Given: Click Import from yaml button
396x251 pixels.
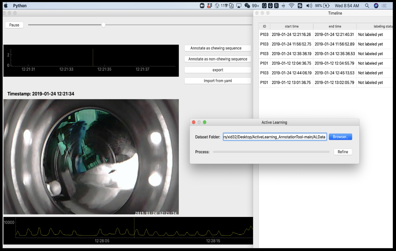Looking at the screenshot, I should [218, 81].
